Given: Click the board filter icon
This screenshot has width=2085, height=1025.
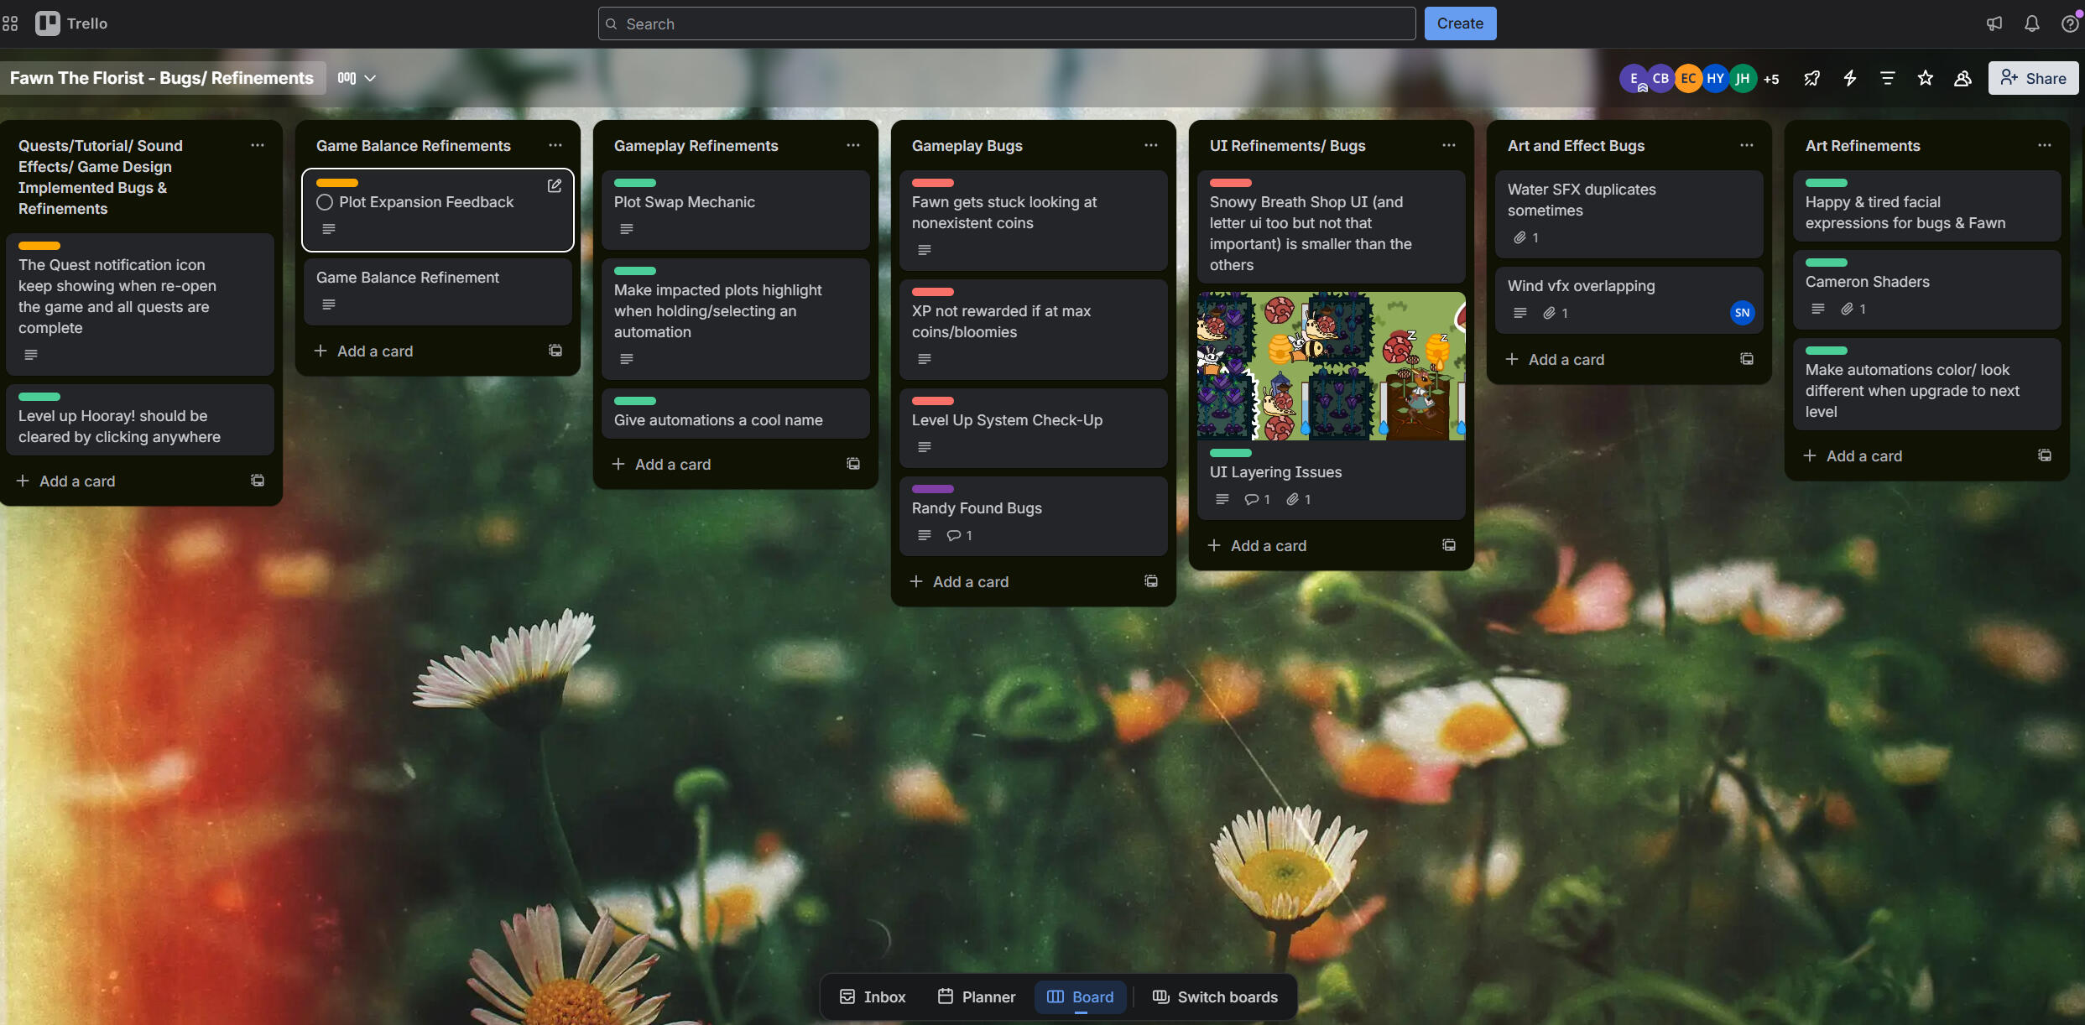Looking at the screenshot, I should [1887, 78].
